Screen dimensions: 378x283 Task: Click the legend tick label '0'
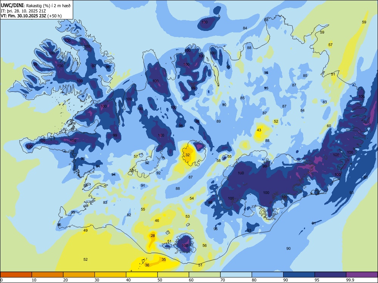[2, 280]
